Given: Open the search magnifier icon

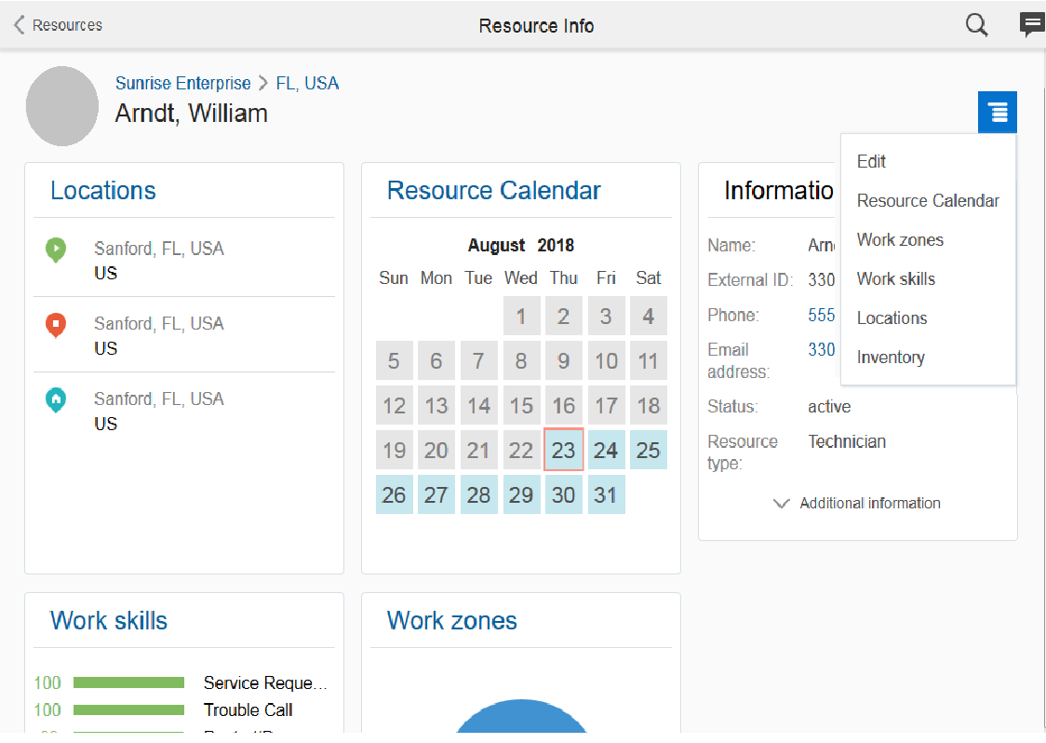Looking at the screenshot, I should tap(976, 25).
